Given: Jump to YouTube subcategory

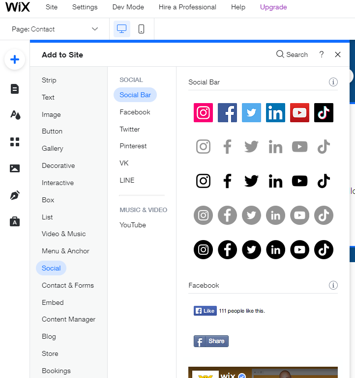Looking at the screenshot, I should 133,225.
